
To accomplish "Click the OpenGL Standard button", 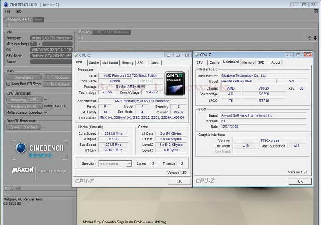I will tap(23, 127).
